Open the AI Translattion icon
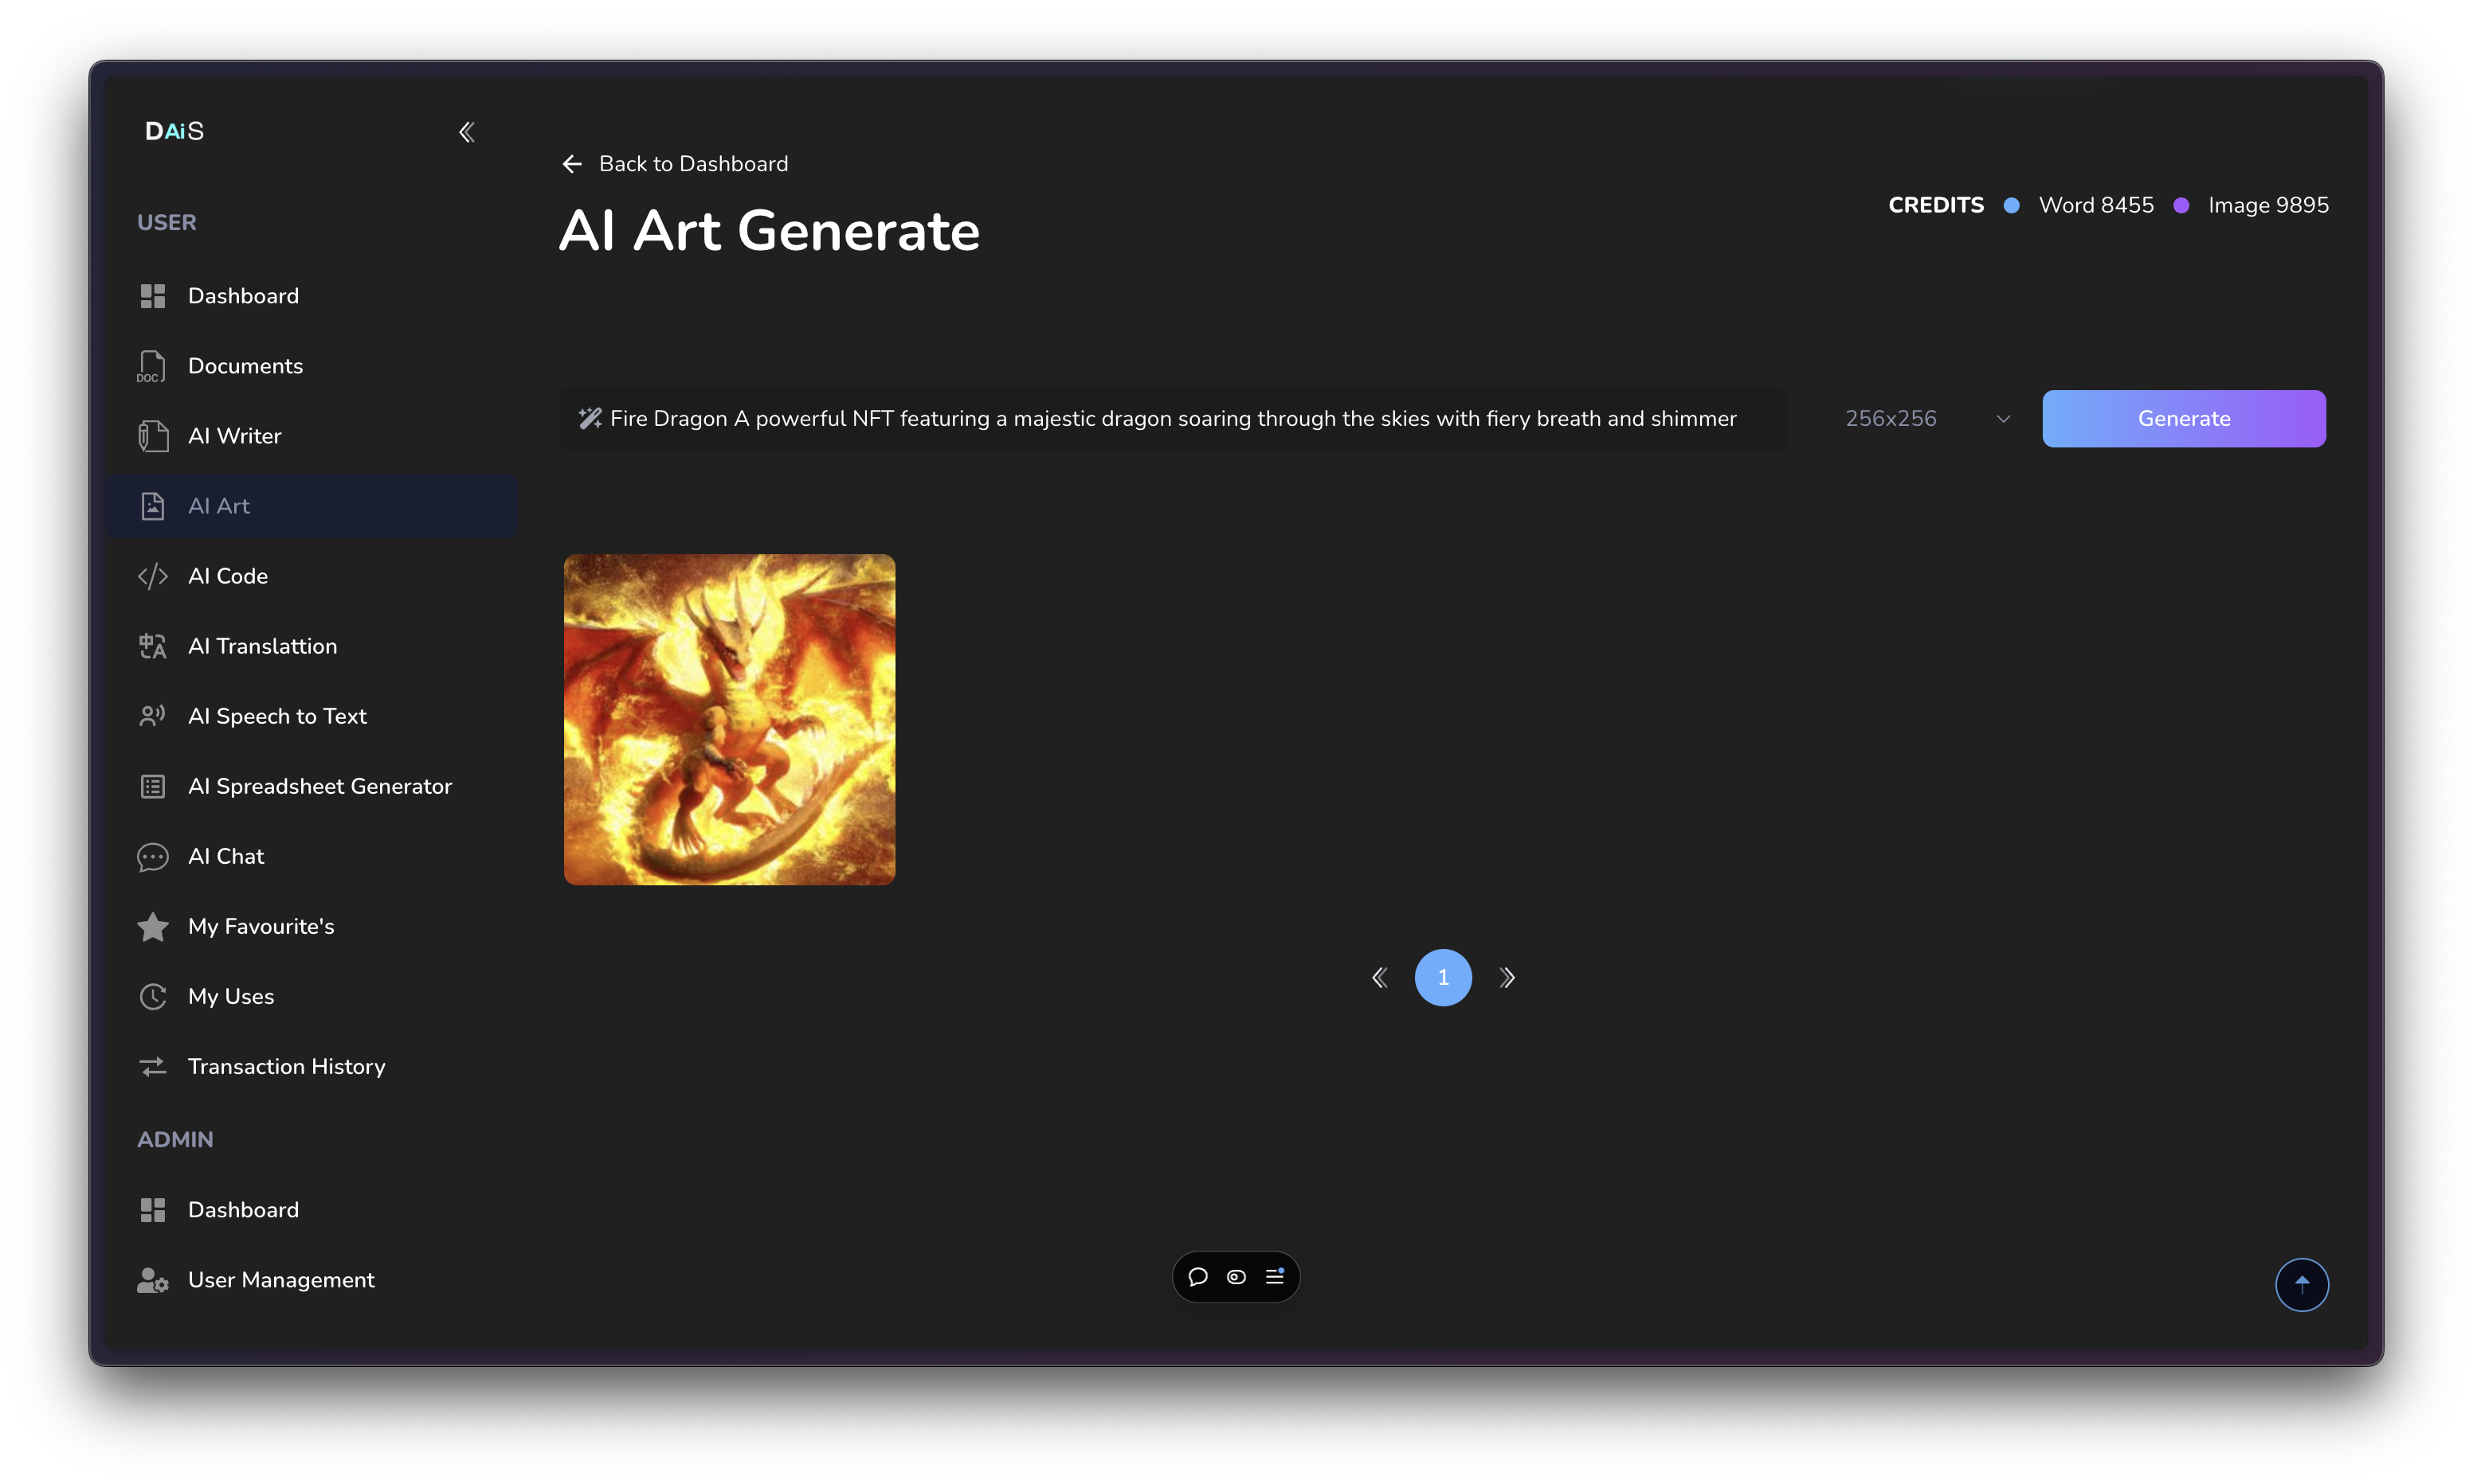This screenshot has width=2473, height=1484. pos(152,646)
